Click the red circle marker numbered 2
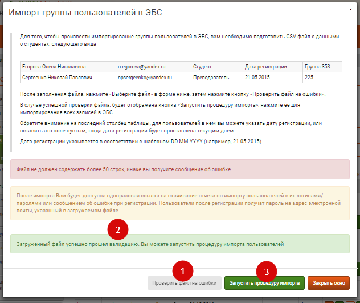Viewport: 360px width, 303px height. (x=118, y=230)
